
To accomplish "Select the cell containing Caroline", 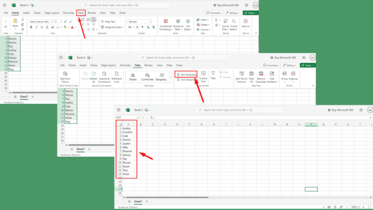I will [128, 132].
